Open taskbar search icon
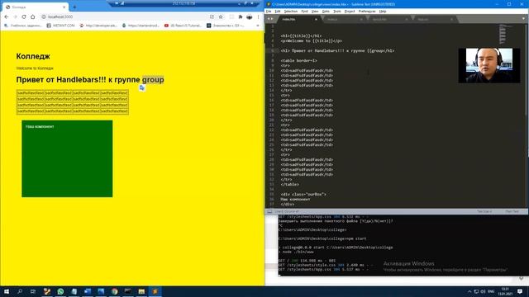The image size is (529, 297). click(20, 291)
